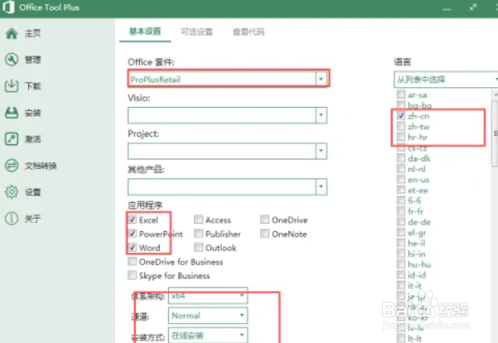
Task: Check the et-ee language
Action: click(401, 190)
